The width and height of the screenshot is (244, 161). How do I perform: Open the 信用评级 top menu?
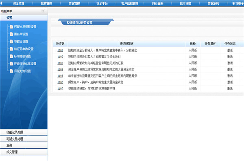[x=185, y=3]
